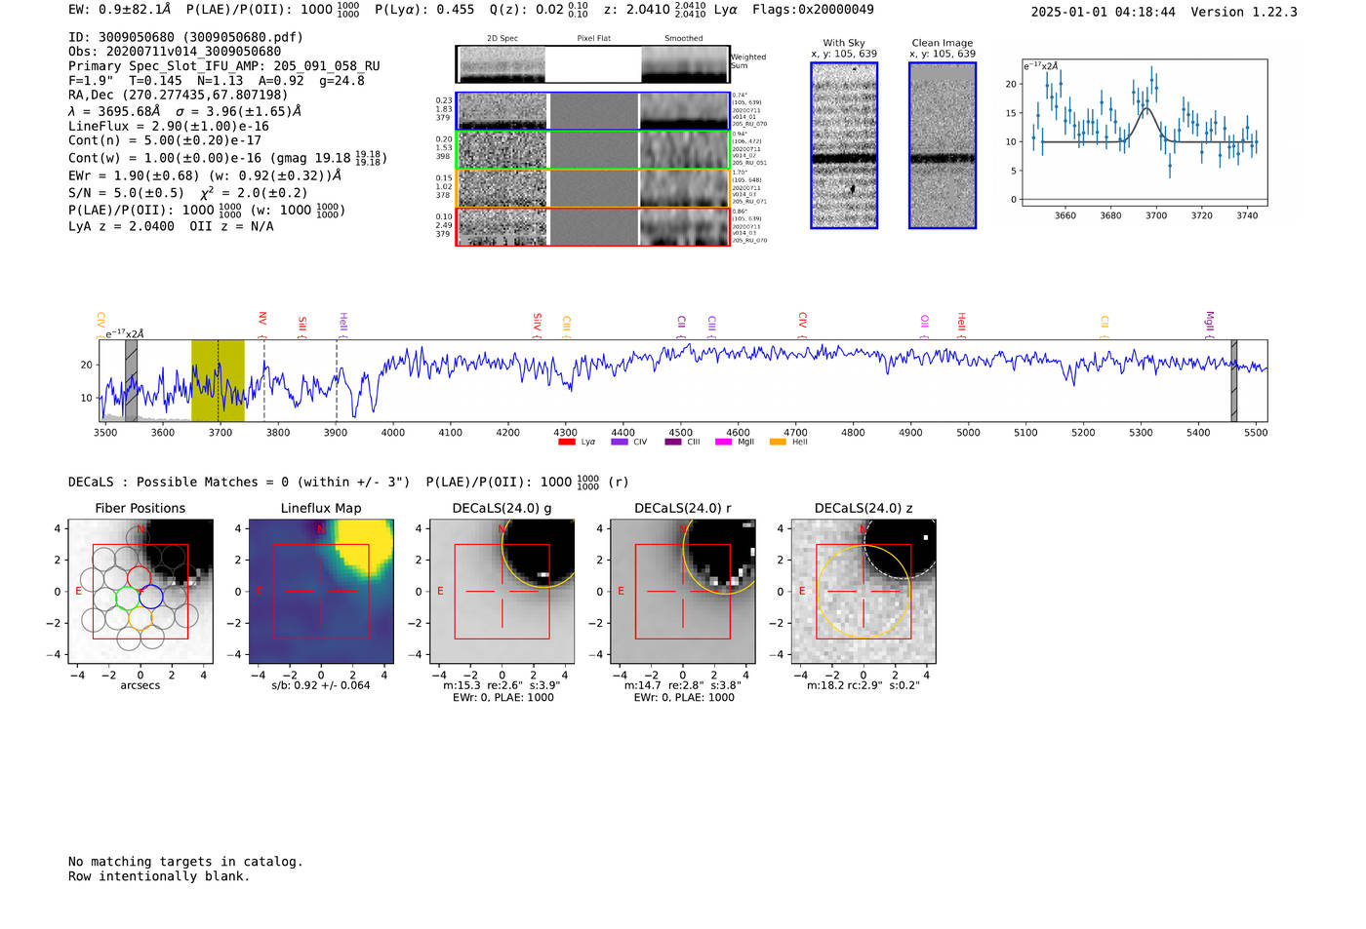The image size is (1366, 929).
Task: Open the With Sky image cutout
Action: pos(844,145)
